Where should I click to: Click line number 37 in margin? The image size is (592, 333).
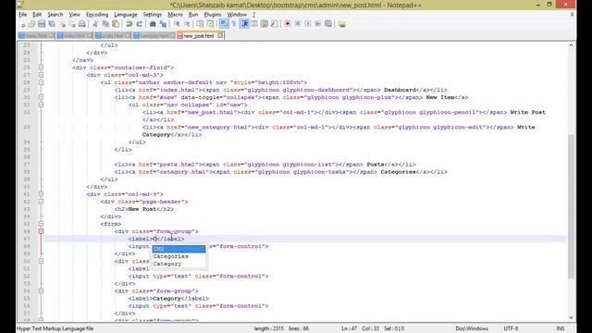[26, 165]
